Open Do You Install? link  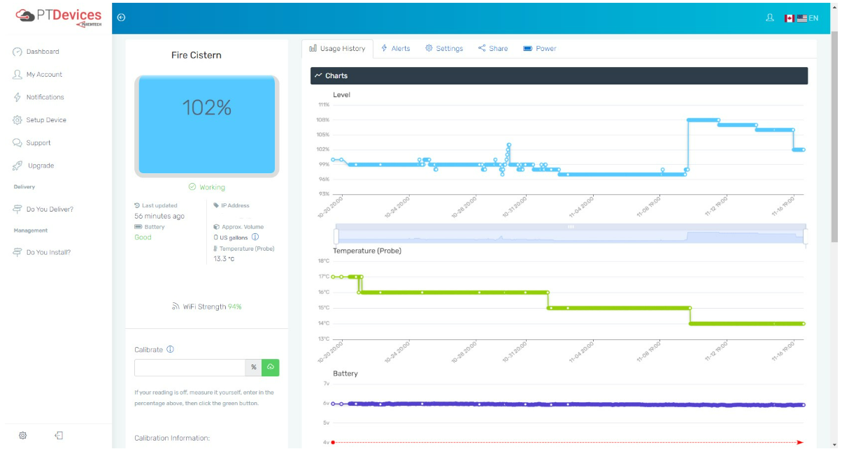[48, 253]
